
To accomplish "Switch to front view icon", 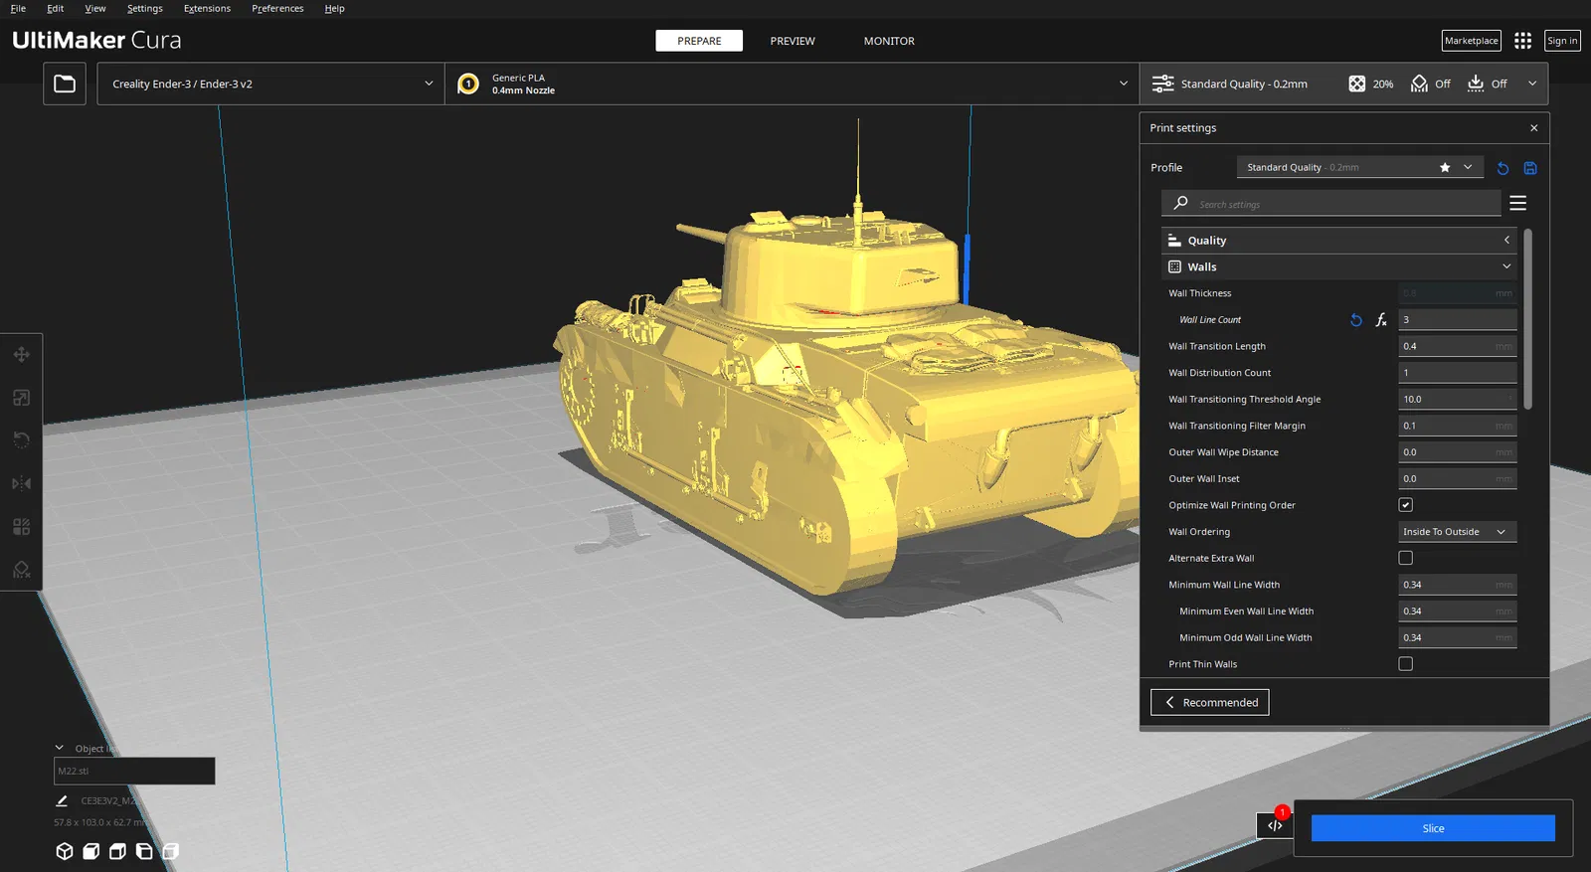I will pyautogui.click(x=91, y=851).
